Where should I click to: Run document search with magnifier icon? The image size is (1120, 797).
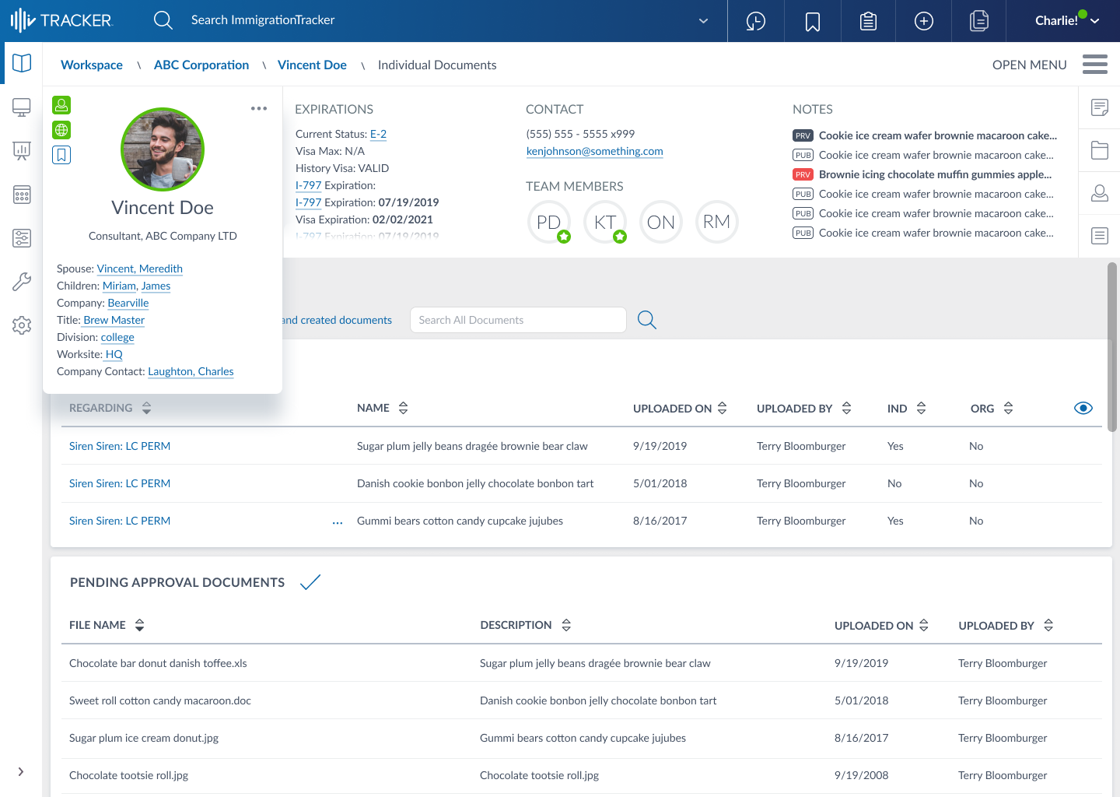click(647, 320)
